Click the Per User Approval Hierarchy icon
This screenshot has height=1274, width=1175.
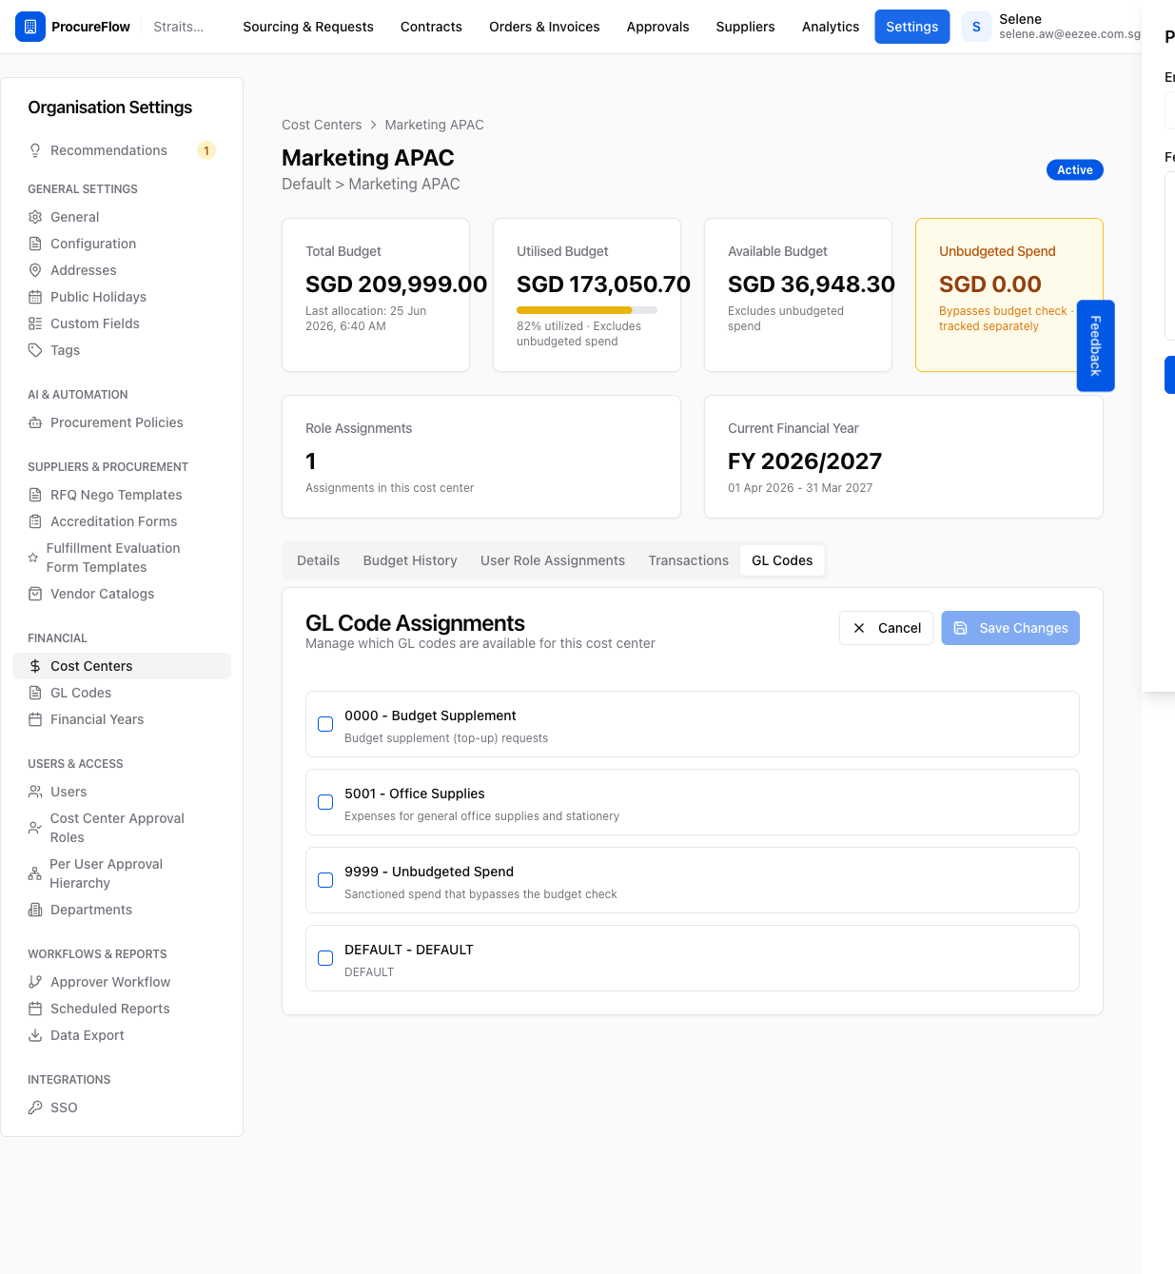pos(35,873)
